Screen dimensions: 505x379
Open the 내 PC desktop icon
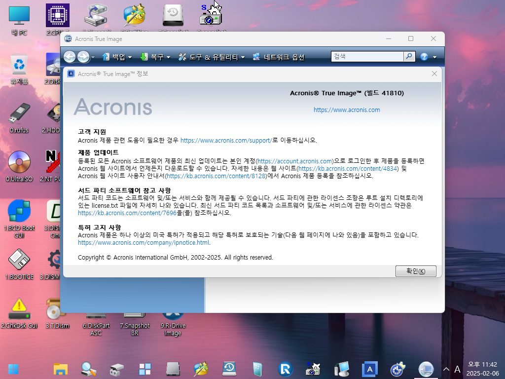pyautogui.click(x=19, y=20)
